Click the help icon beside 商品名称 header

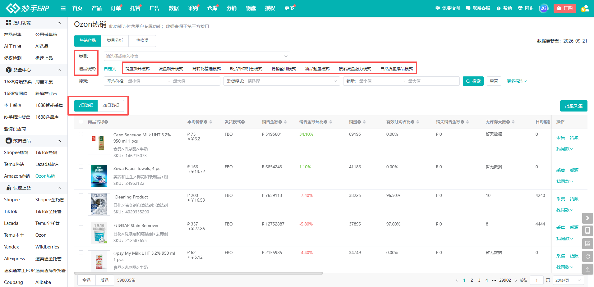106,122
